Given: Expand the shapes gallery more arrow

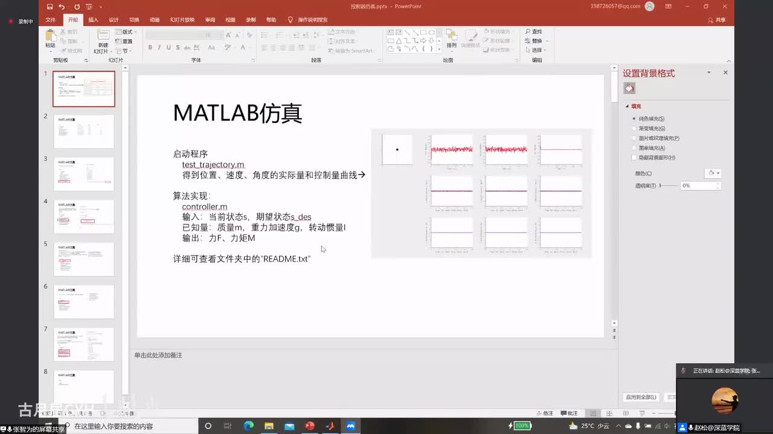Looking at the screenshot, I should tap(439, 49).
